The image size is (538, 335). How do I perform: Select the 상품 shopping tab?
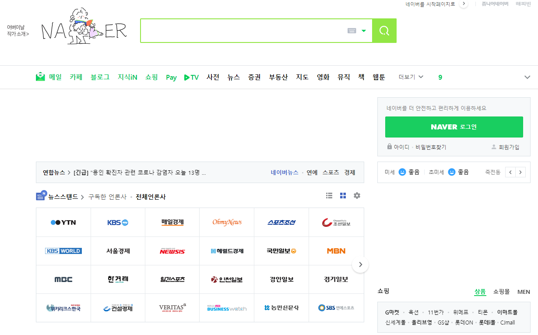[480, 292]
